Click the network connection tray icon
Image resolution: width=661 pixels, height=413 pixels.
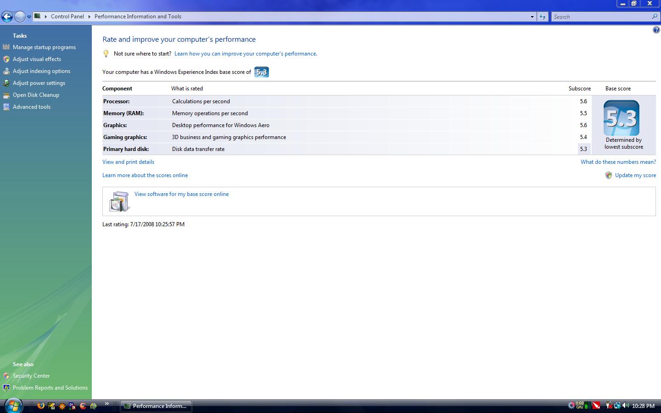point(617,406)
